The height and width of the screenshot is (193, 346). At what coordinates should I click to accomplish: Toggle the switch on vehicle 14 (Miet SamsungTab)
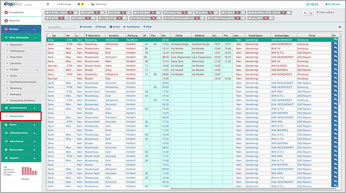(x=242, y=18)
